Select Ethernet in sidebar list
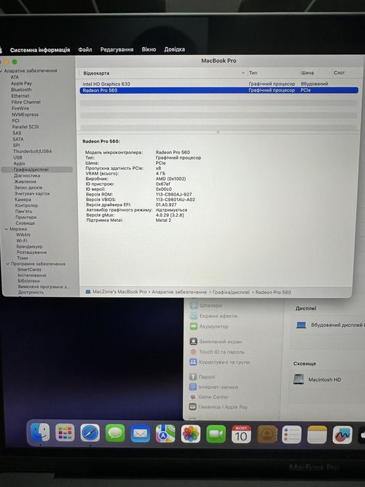The height and width of the screenshot is (487, 365). (x=20, y=96)
